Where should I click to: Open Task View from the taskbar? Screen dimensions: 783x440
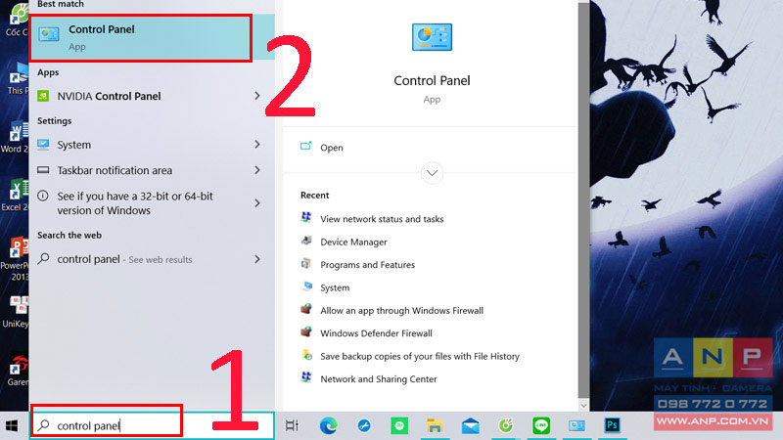[292, 425]
